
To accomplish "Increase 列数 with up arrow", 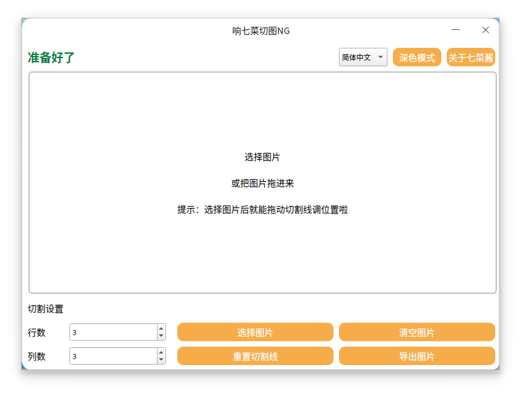I will [161, 352].
